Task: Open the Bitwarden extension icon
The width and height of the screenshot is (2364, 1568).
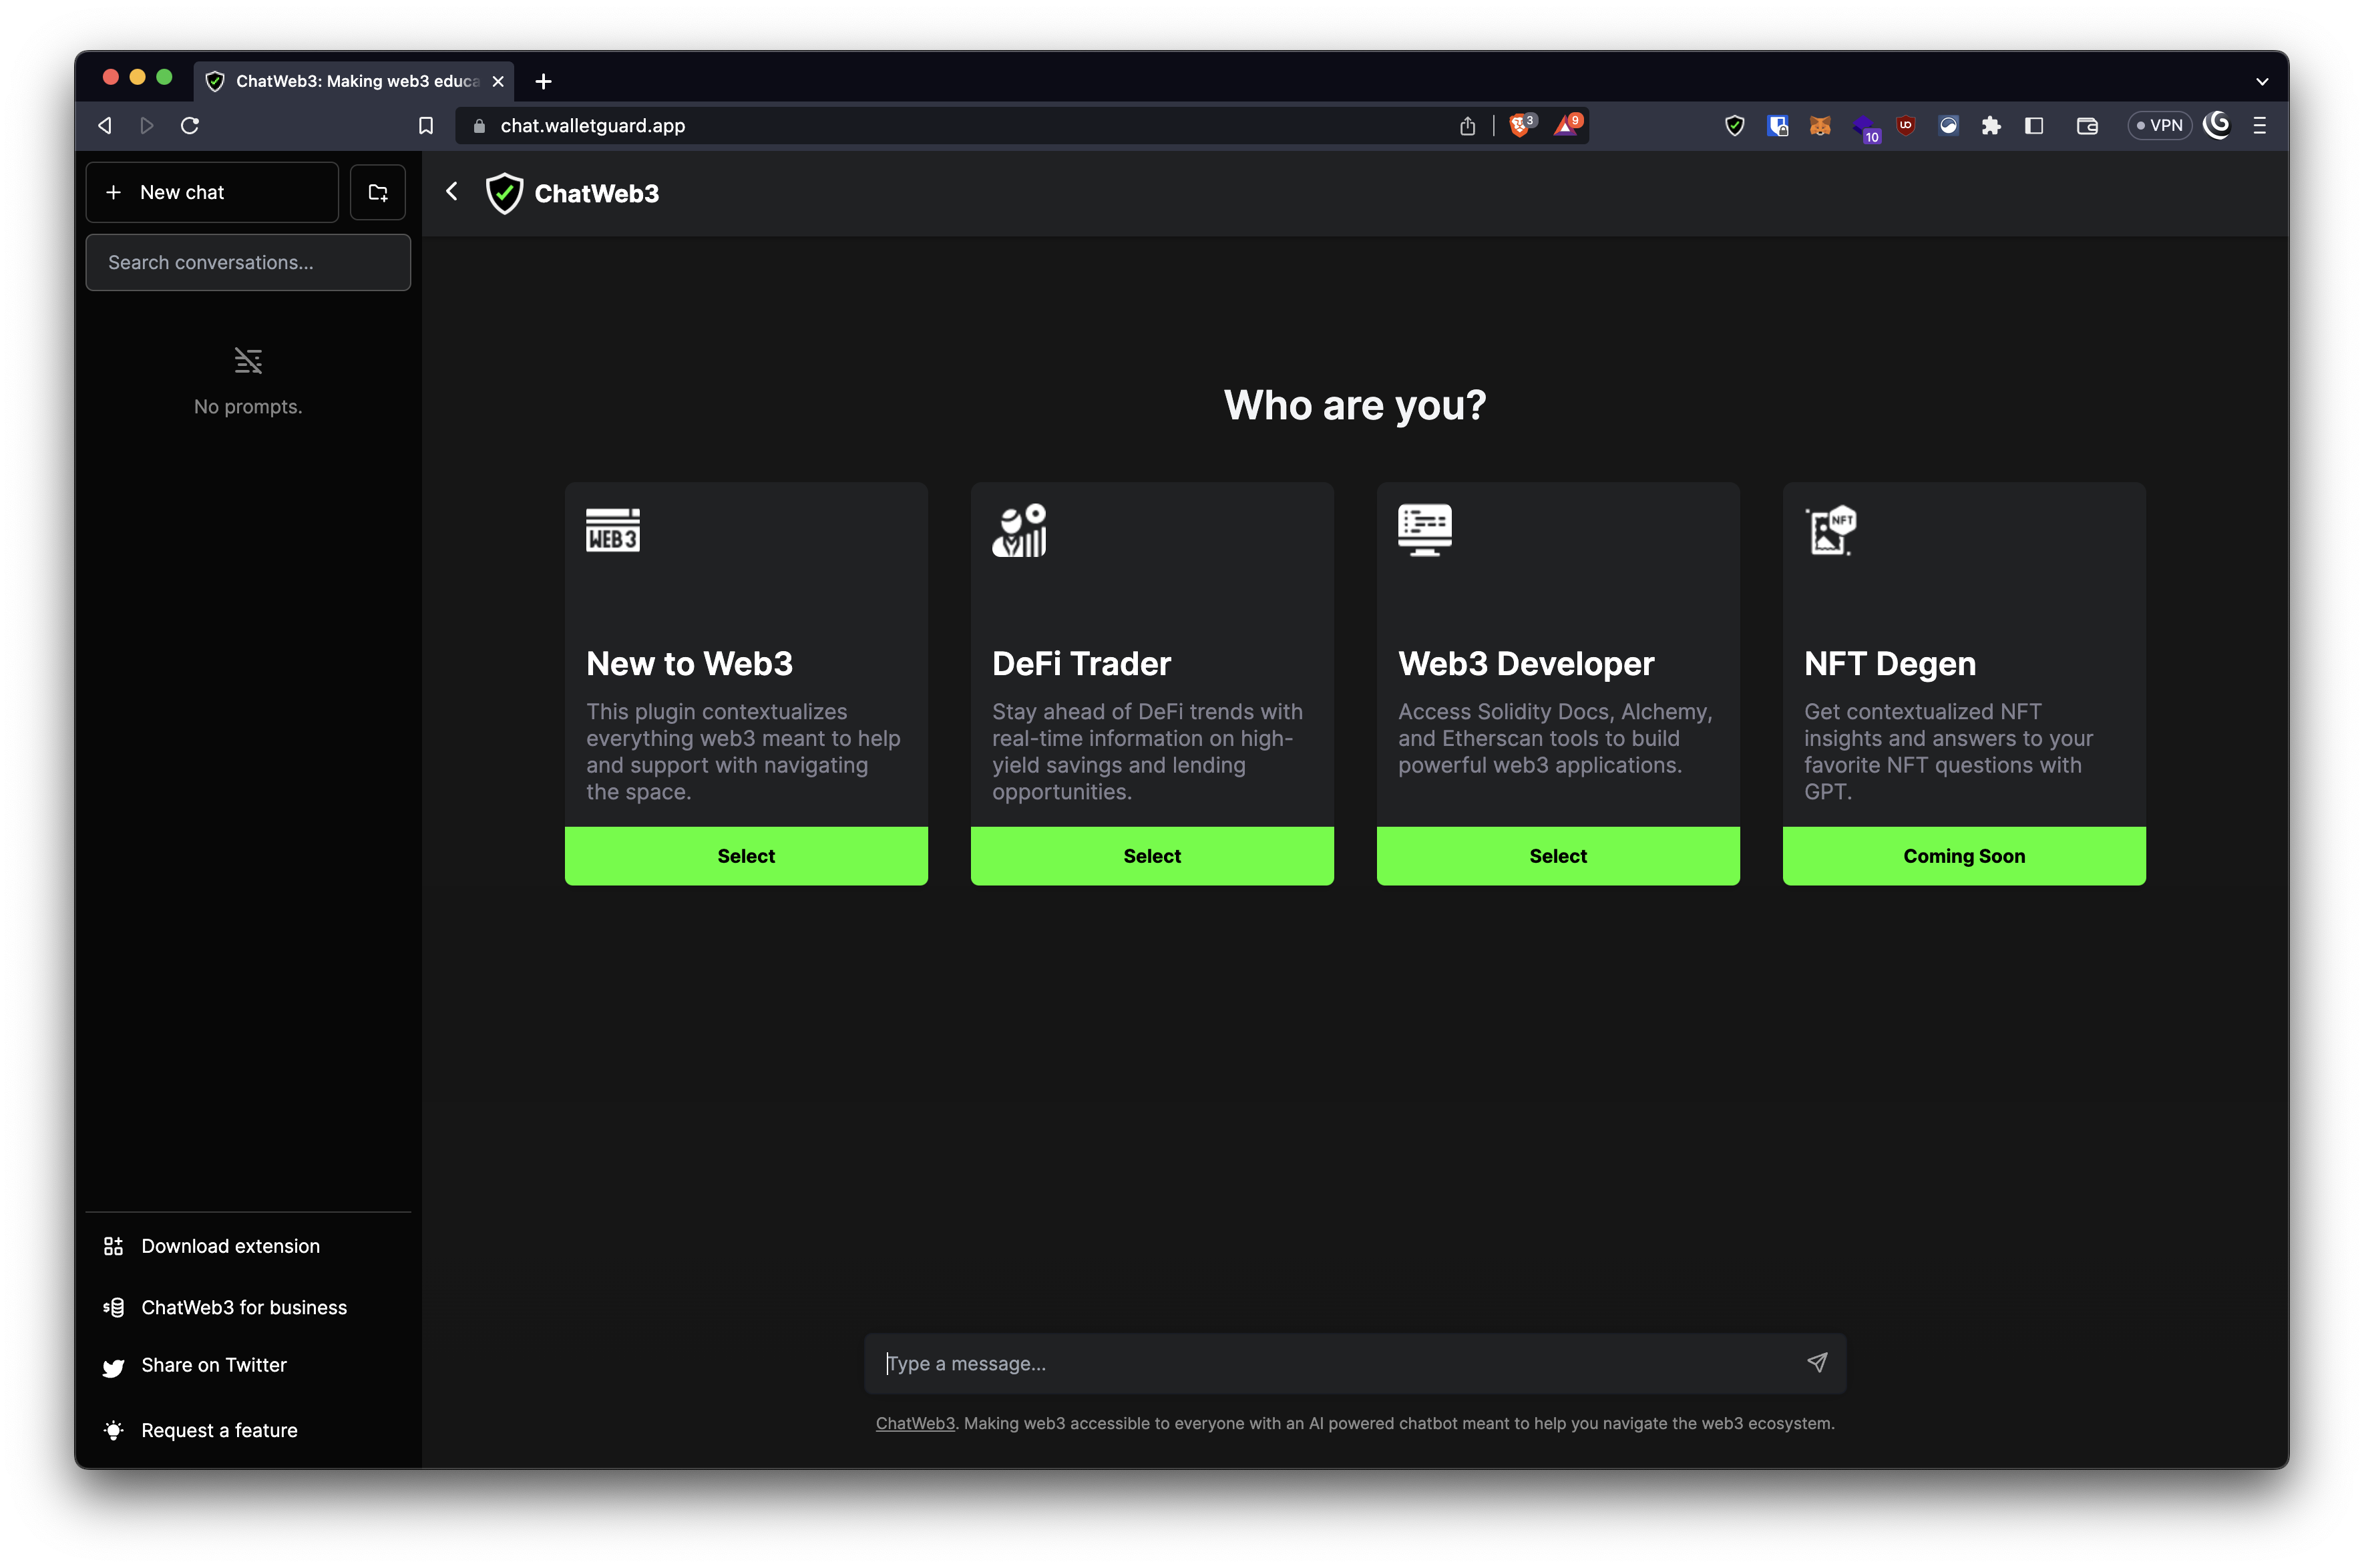Action: [x=1777, y=125]
